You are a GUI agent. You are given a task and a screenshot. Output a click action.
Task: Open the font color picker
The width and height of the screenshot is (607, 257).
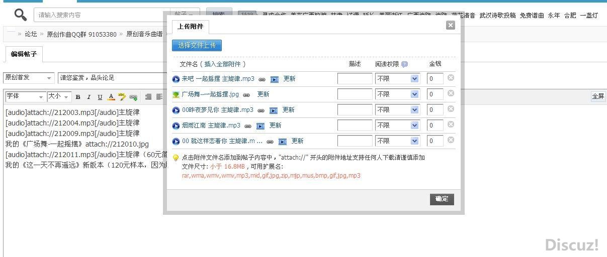[111, 97]
